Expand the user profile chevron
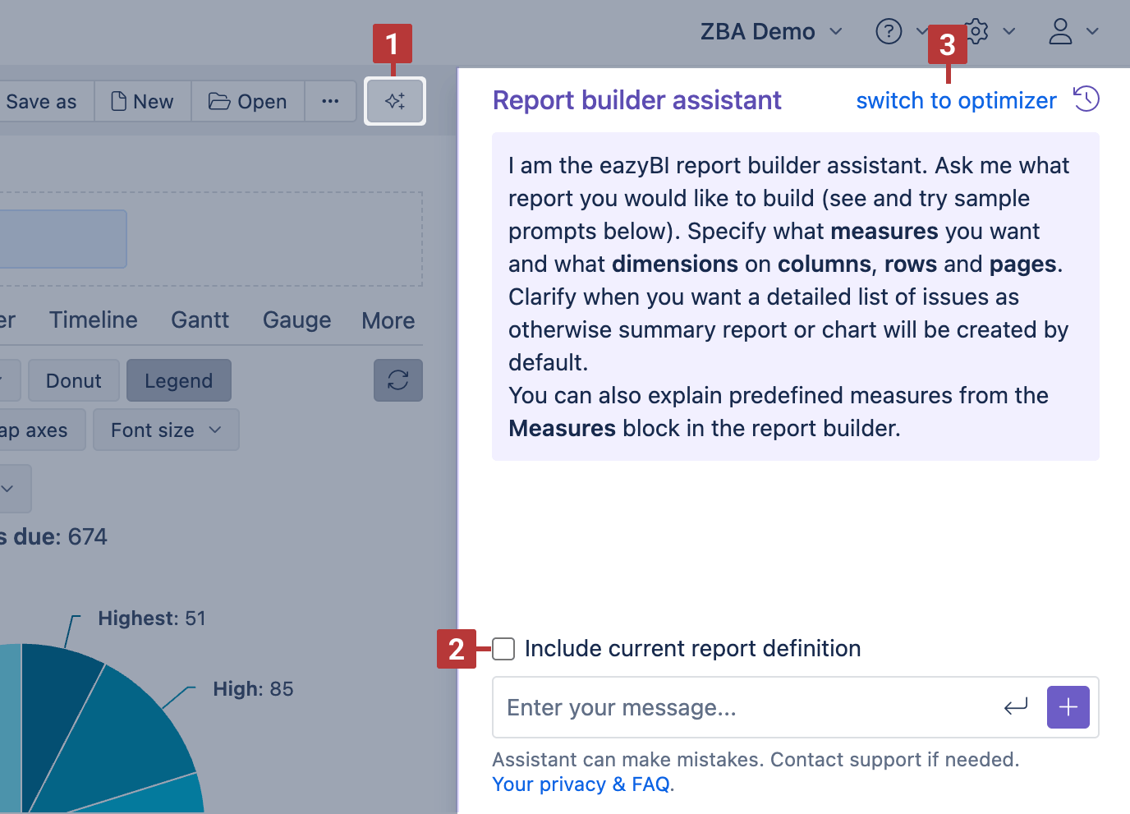Viewport: 1130px width, 814px height. pyautogui.click(x=1094, y=31)
